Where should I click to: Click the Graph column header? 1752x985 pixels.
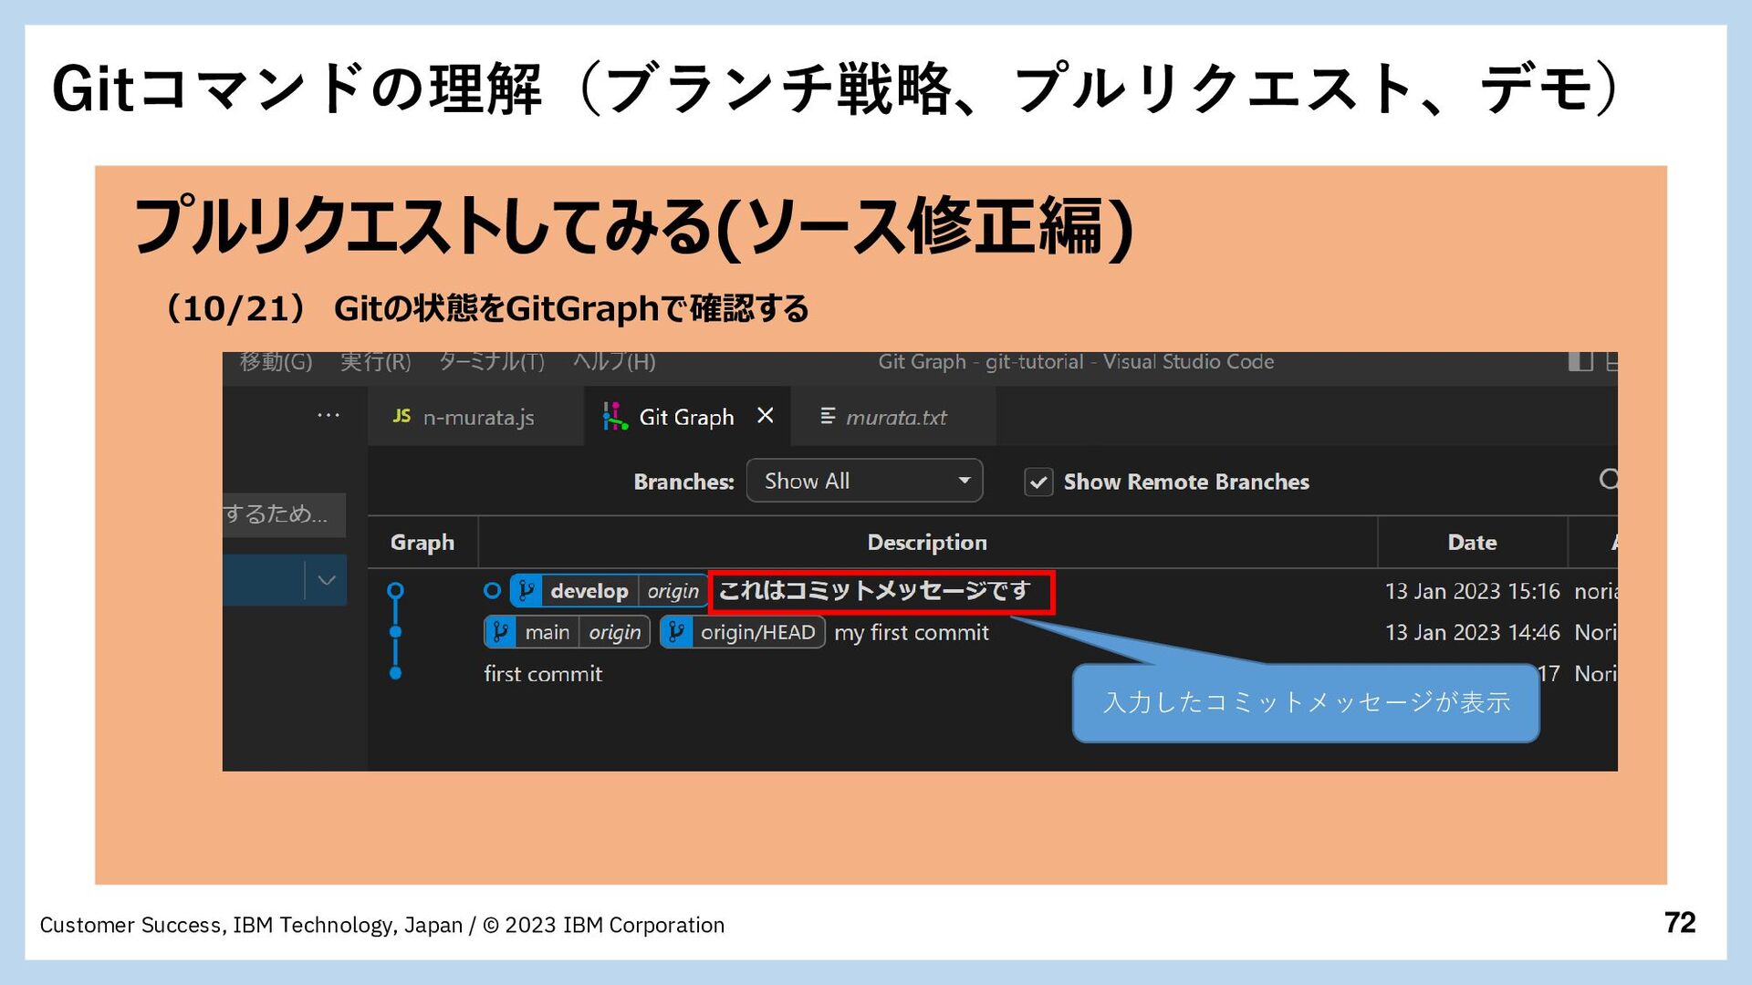tap(422, 543)
